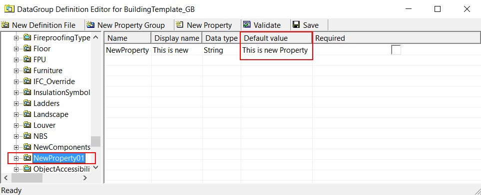Click the tree scroll up arrow

click(96, 37)
